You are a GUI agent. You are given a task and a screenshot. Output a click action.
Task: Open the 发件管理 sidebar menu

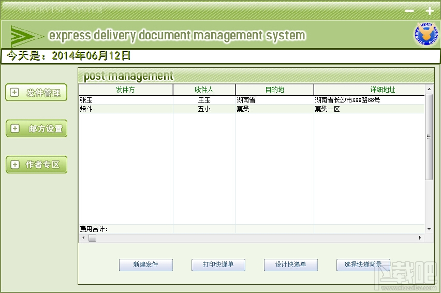point(36,92)
